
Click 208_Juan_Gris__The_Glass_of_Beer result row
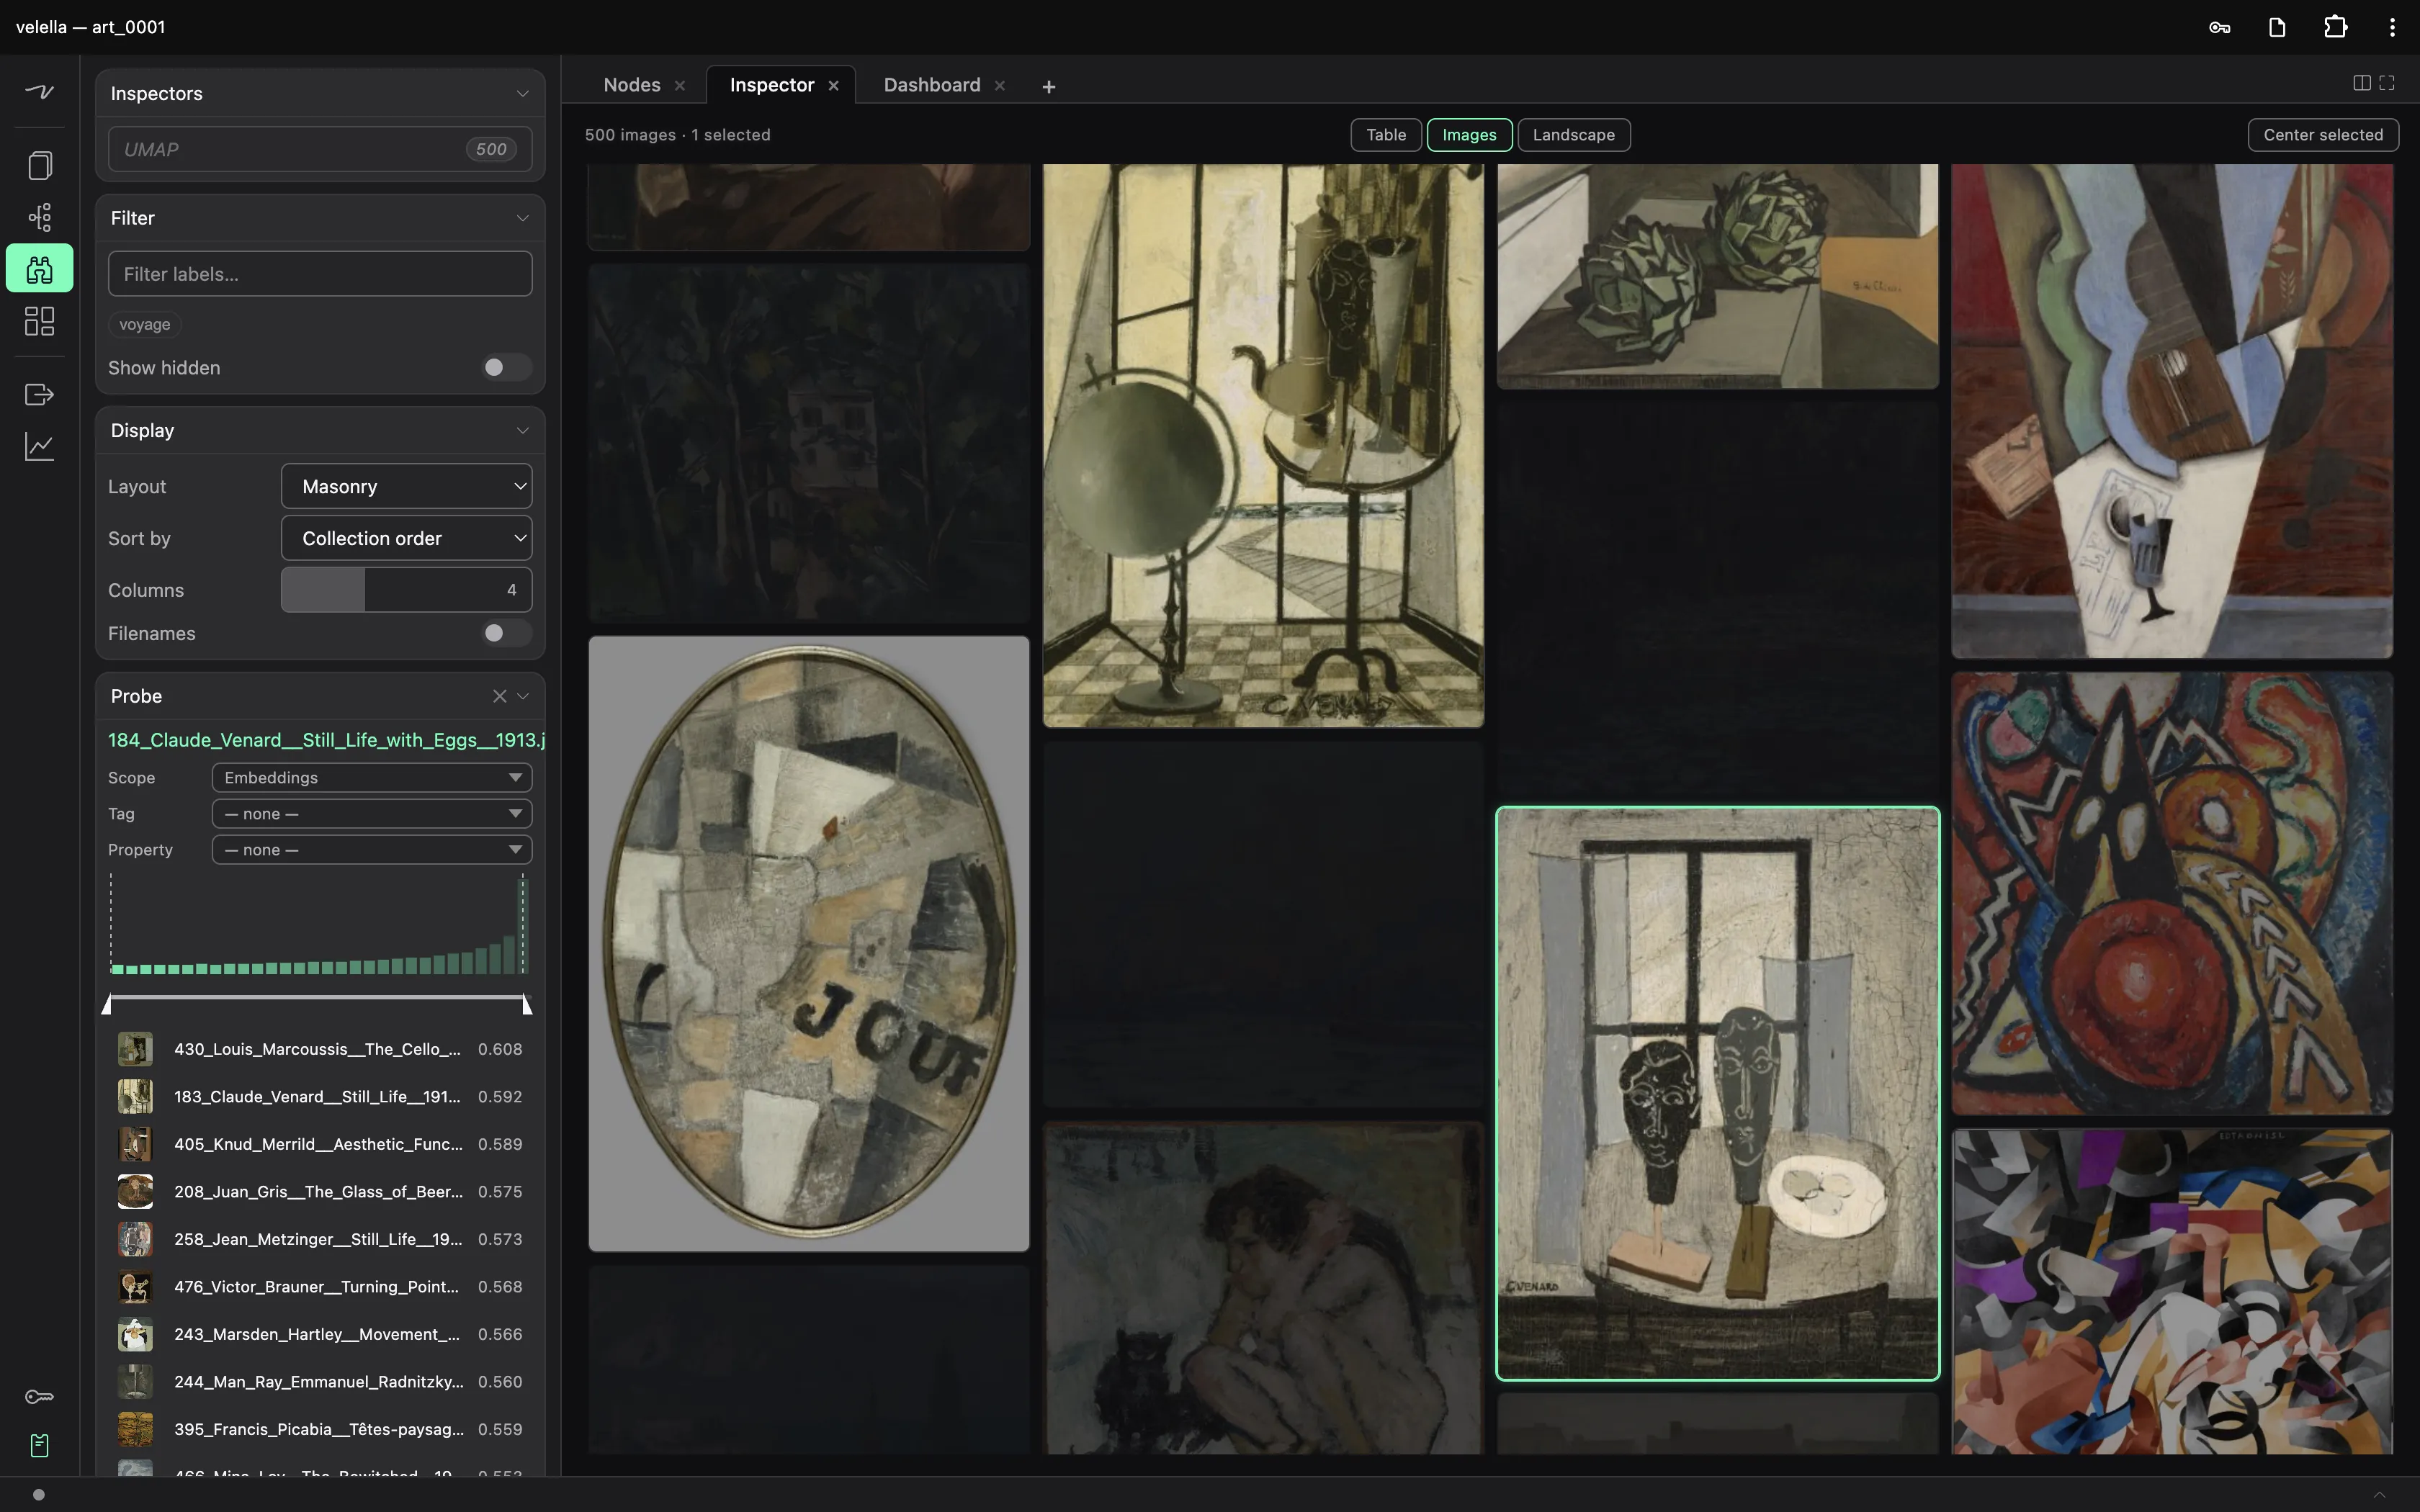320,1192
